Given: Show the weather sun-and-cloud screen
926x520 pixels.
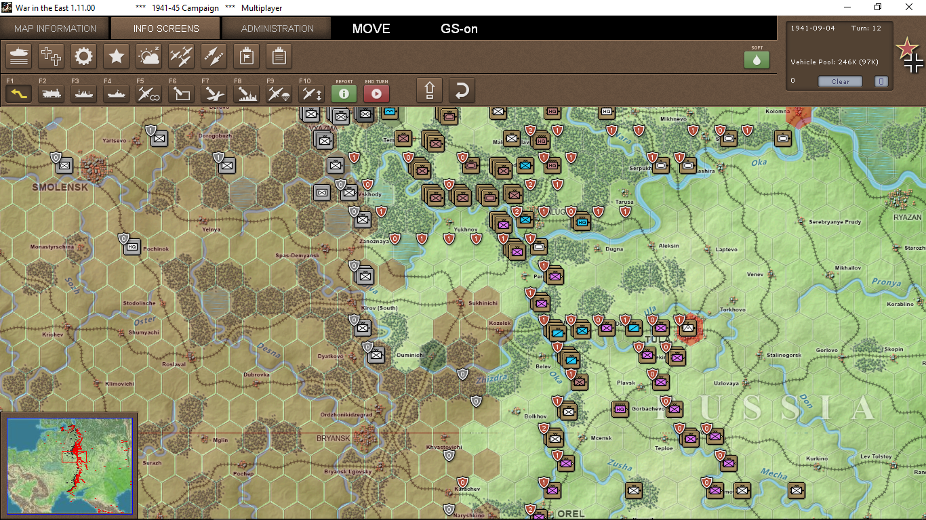Looking at the screenshot, I should click(x=149, y=56).
